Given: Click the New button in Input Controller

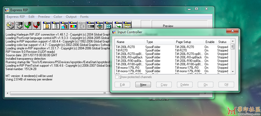Looking at the screenshot, I should point(143,84).
